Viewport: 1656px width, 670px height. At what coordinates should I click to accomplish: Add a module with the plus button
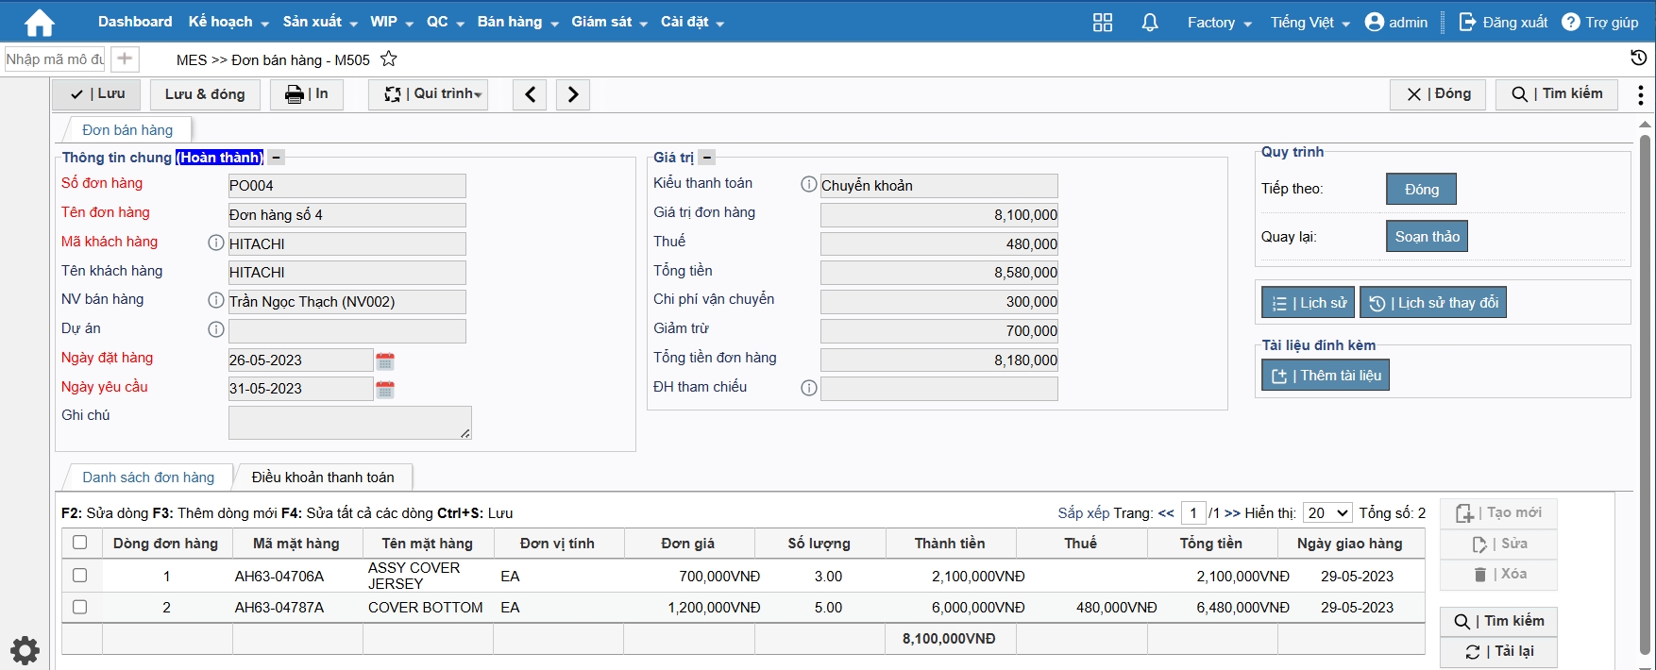(125, 59)
